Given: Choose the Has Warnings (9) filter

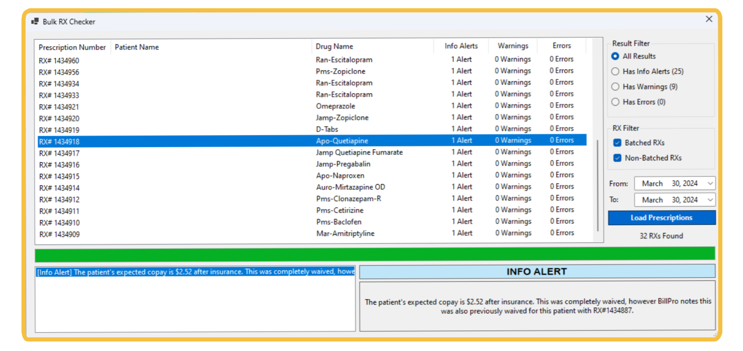Looking at the screenshot, I should [615, 87].
